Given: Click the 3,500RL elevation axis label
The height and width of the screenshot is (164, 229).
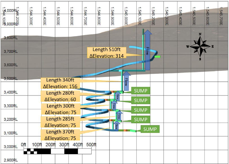Looking at the screenshot, I should tap(11, 78).
